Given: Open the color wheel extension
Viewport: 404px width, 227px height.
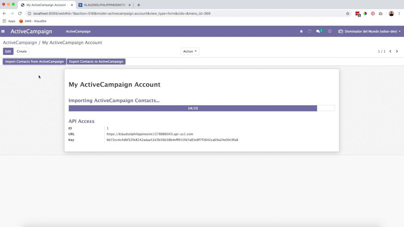Looking at the screenshot, I should [x=365, y=14].
